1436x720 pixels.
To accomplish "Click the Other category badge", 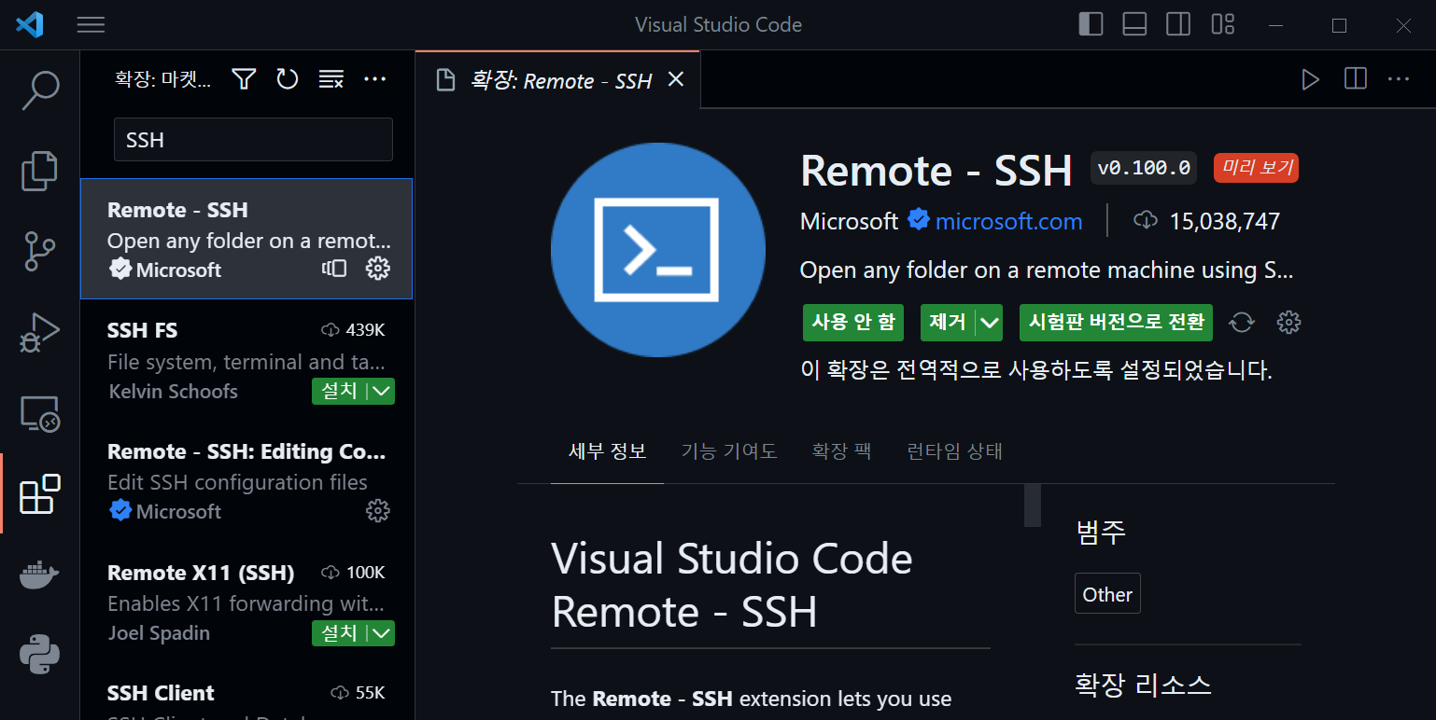I will (1107, 594).
